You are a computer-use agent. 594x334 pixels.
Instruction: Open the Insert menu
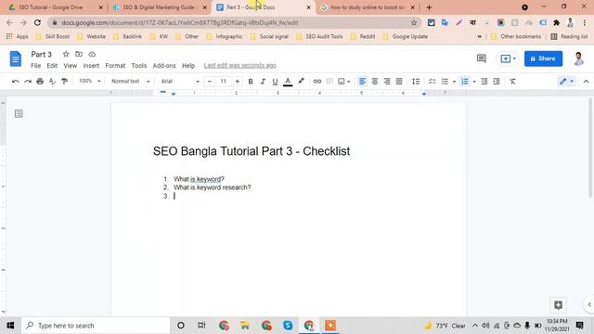[91, 66]
